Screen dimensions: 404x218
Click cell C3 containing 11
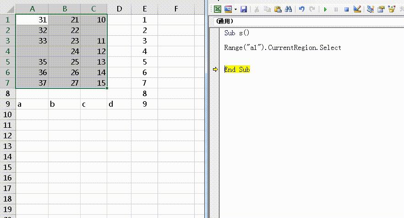[94, 41]
